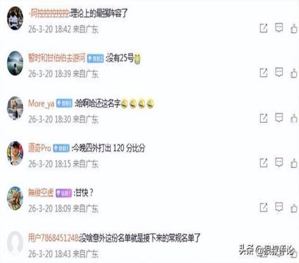Like 道奇Pro's comment
The height and width of the screenshot is (263, 299).
(294, 163)
